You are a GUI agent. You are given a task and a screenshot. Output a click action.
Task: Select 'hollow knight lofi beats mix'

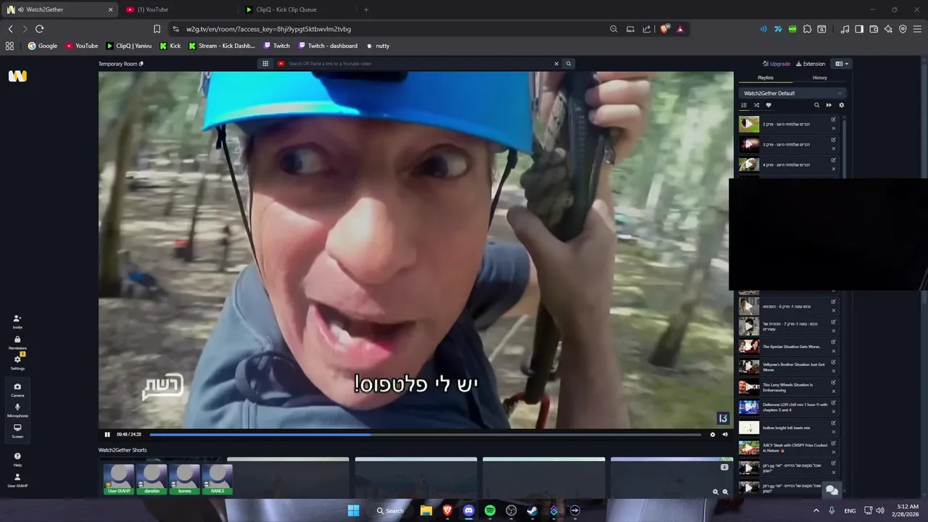(x=787, y=428)
